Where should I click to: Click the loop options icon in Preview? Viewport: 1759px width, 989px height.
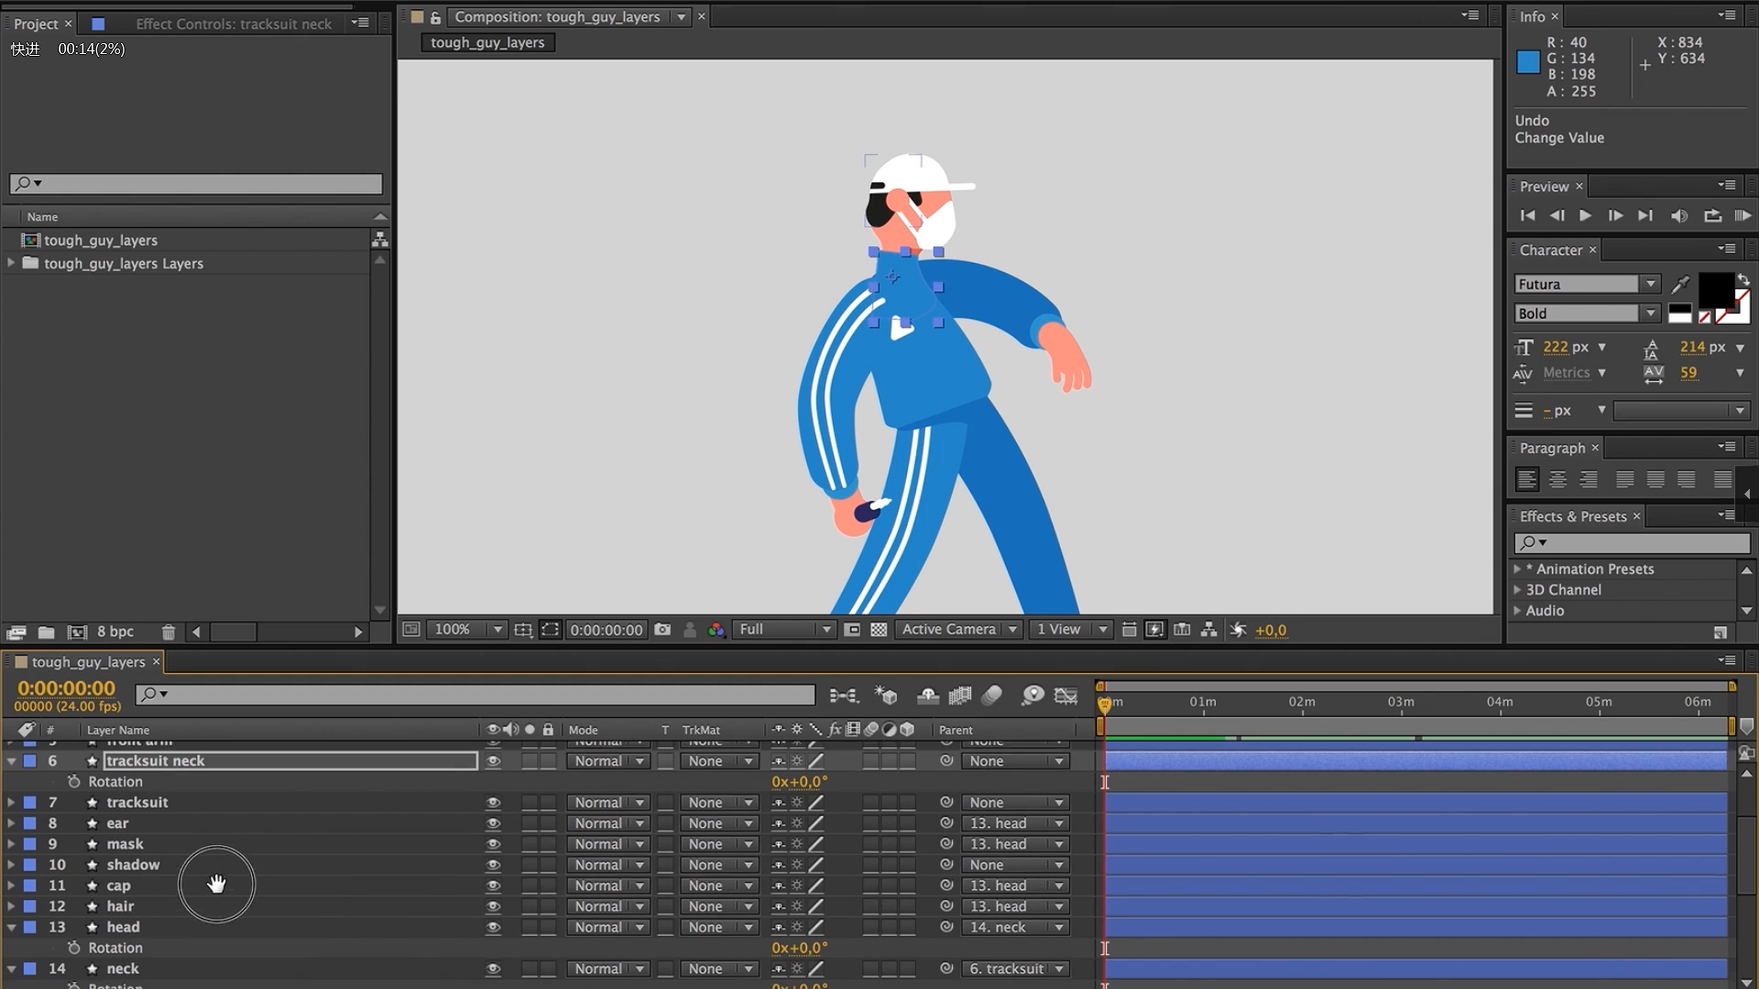coord(1711,215)
